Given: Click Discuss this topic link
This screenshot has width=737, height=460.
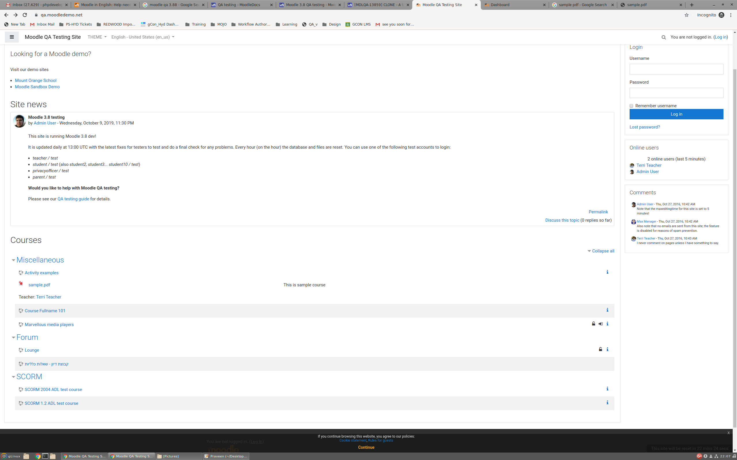Looking at the screenshot, I should pyautogui.click(x=562, y=220).
